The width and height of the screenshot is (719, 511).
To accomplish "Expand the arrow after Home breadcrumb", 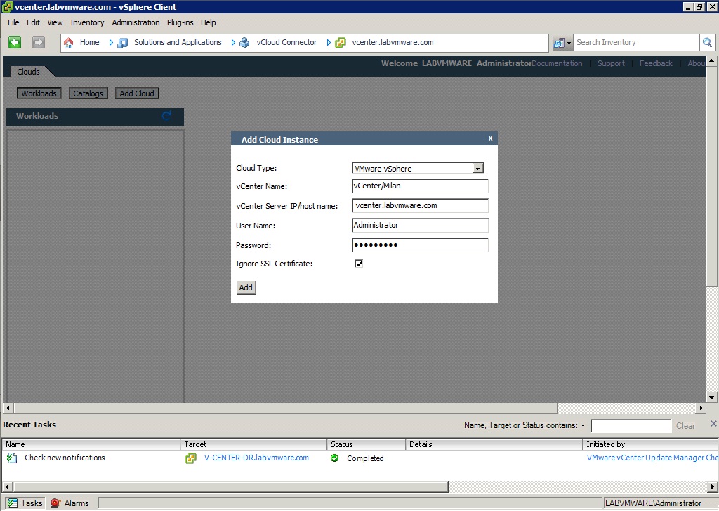I will pyautogui.click(x=110, y=43).
